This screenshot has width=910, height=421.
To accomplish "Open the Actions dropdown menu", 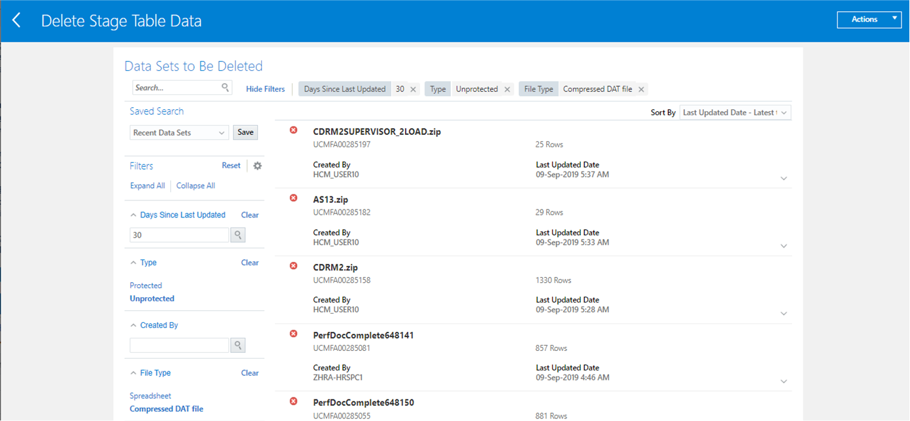I will coord(869,20).
